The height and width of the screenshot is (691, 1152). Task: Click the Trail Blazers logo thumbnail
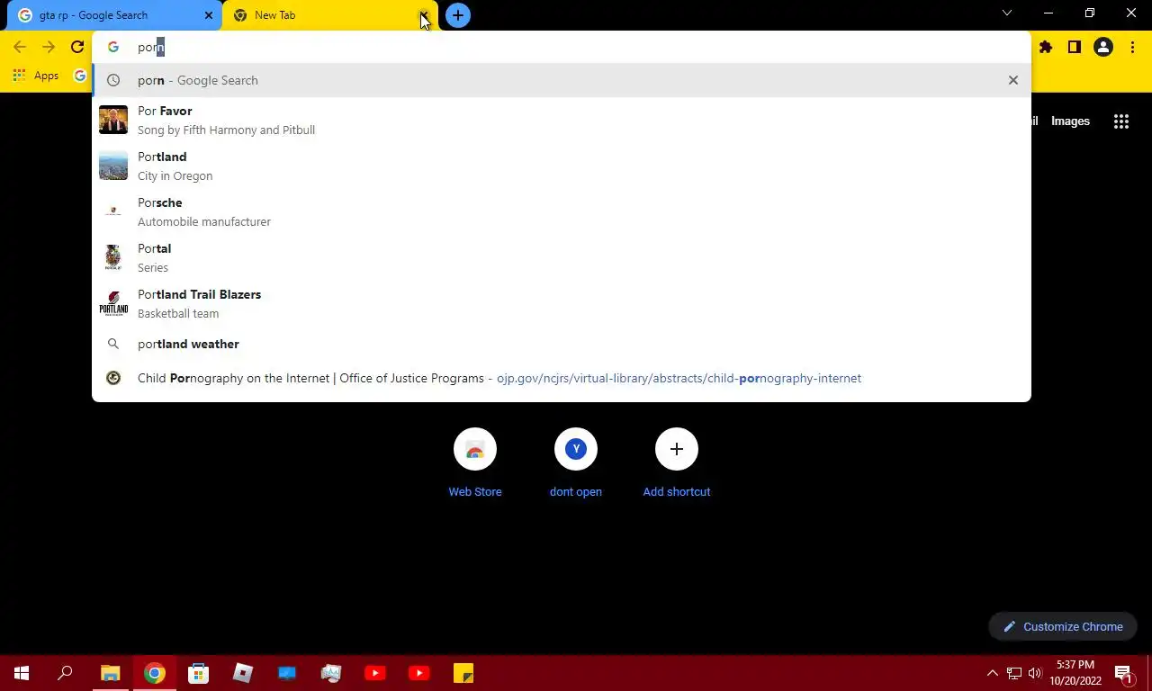point(113,303)
